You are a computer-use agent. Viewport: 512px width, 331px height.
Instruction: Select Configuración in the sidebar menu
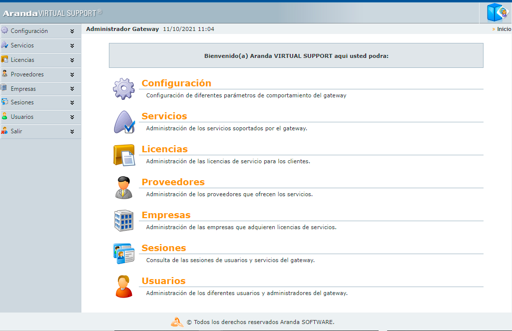29,31
